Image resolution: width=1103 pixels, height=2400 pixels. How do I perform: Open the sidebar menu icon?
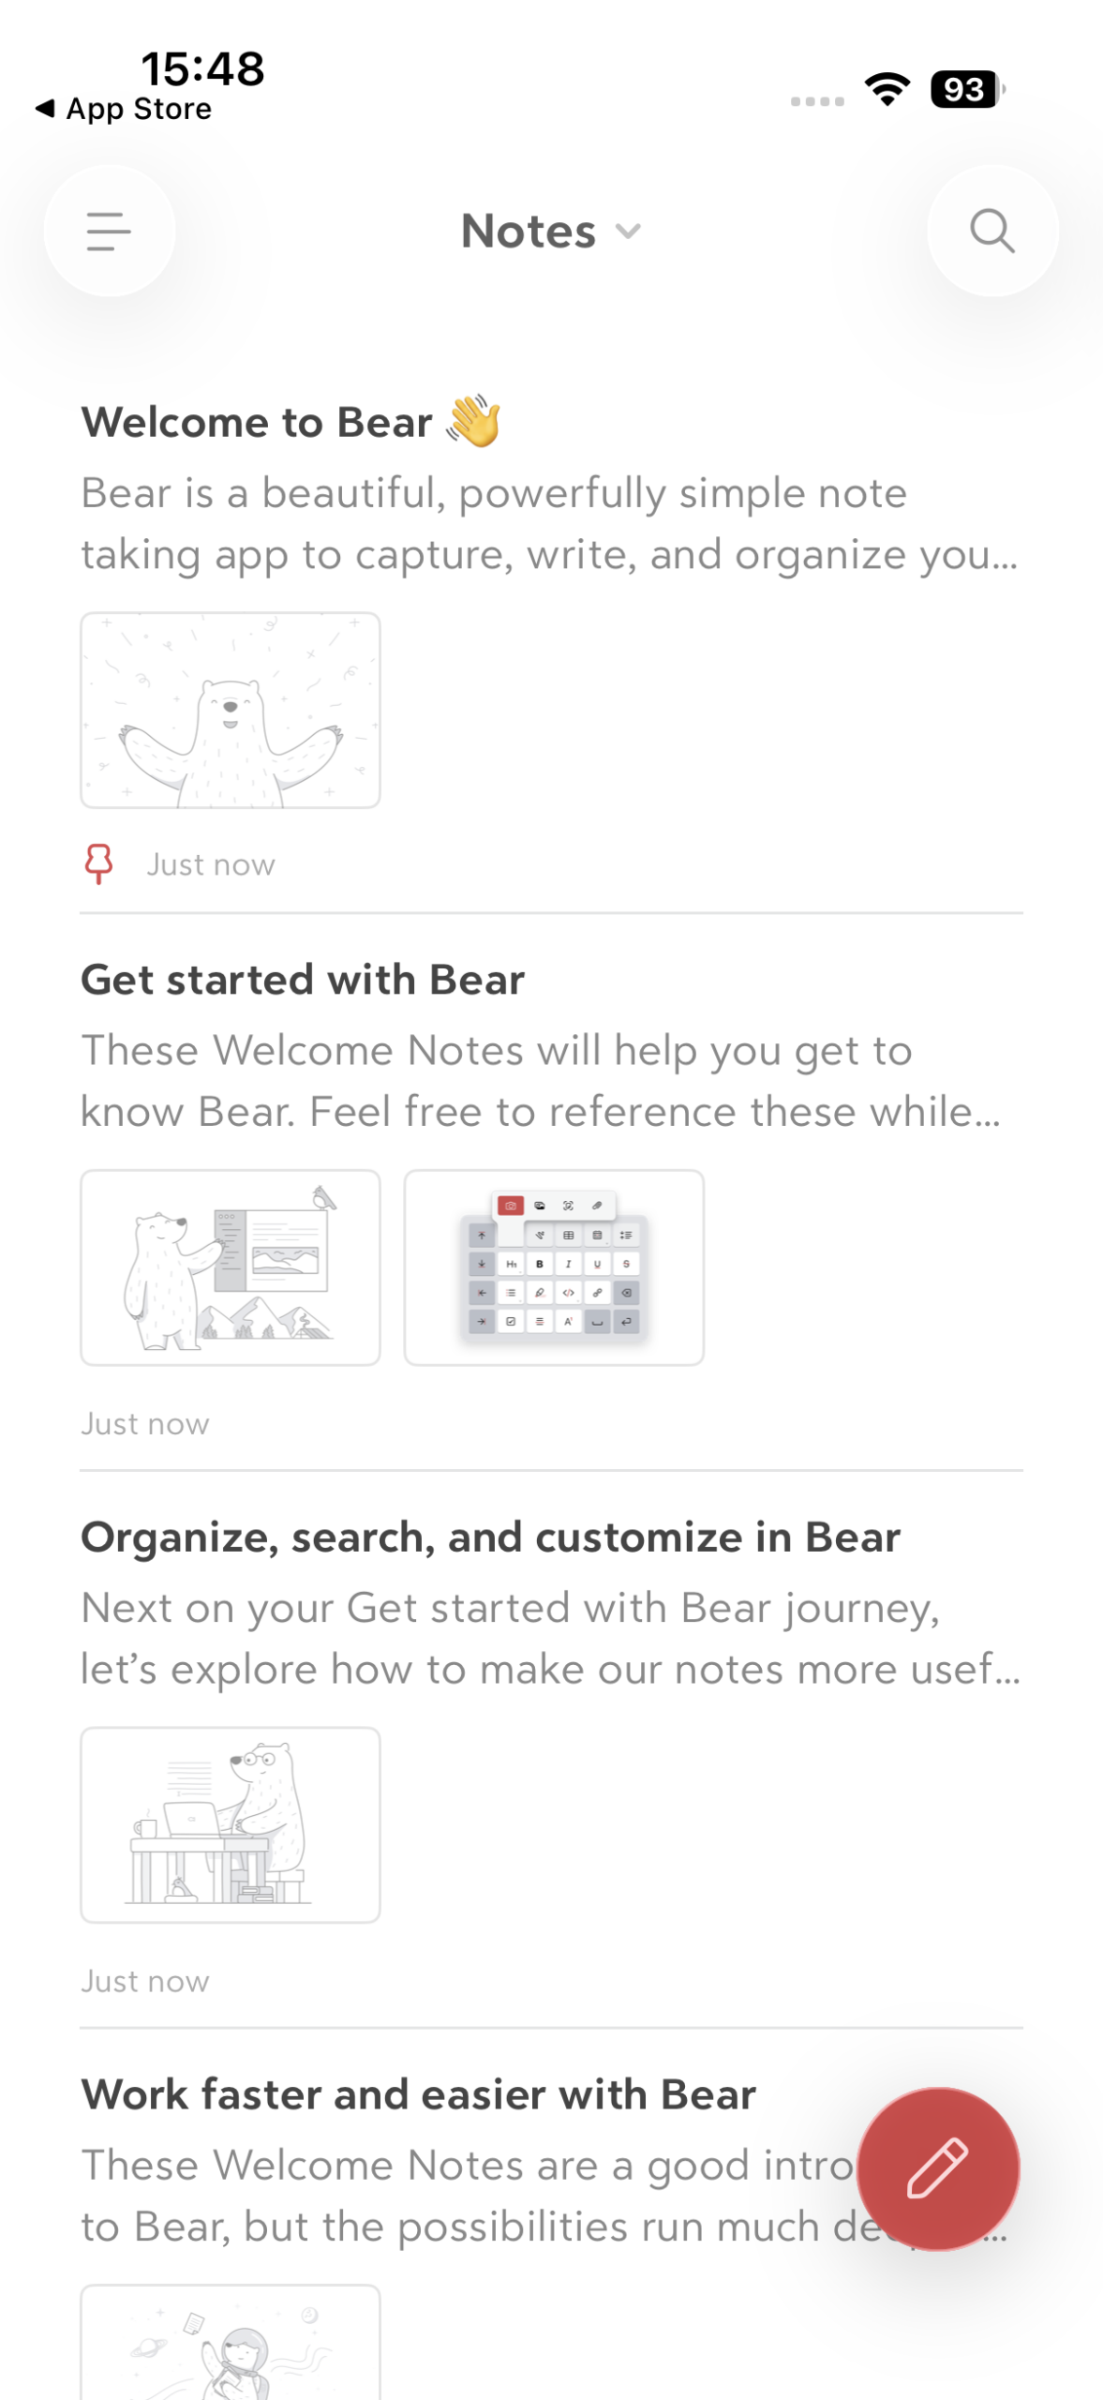pos(109,231)
